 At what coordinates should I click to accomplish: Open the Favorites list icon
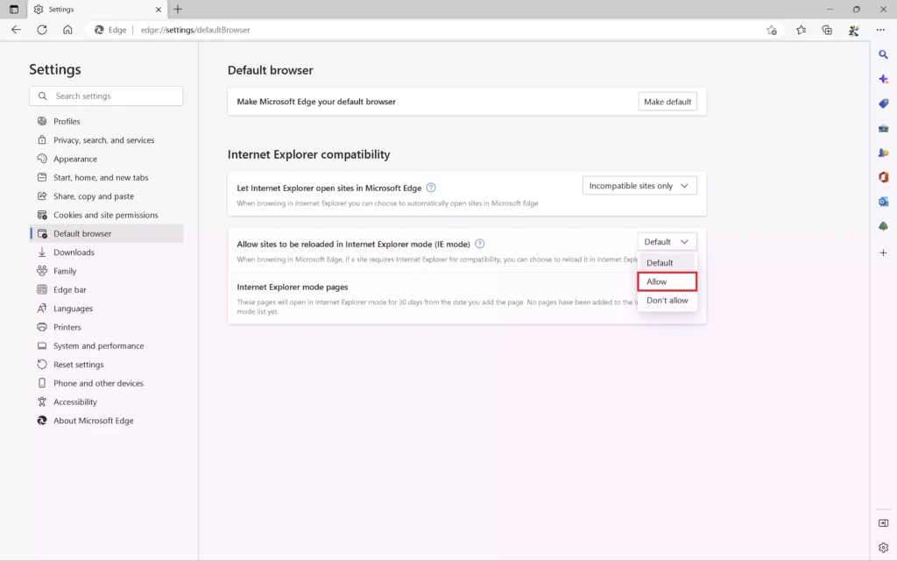coord(801,30)
